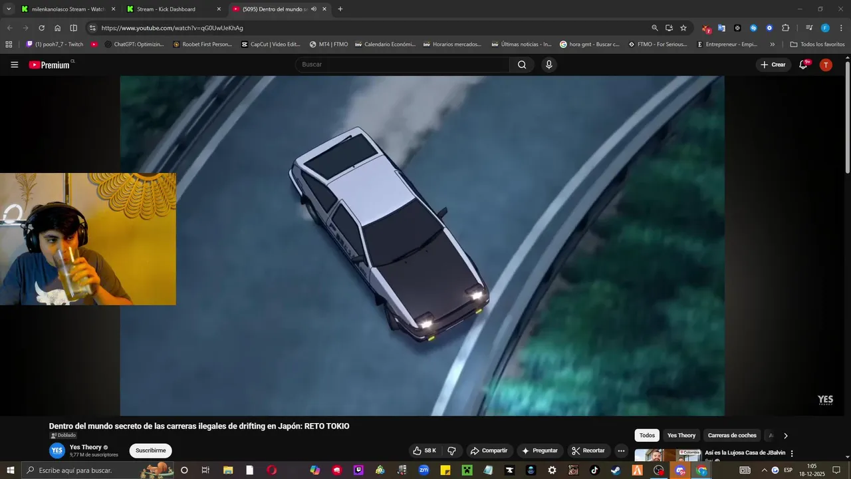Click the Preguntar button
851x479 pixels.
540,450
